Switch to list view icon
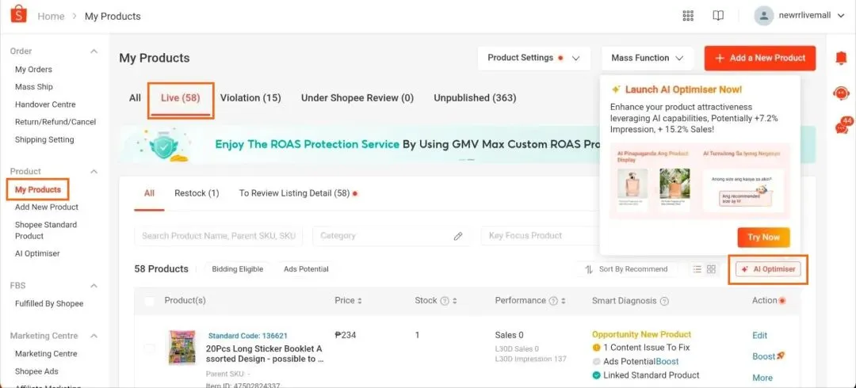Viewport: 856px width, 388px height. [697, 269]
